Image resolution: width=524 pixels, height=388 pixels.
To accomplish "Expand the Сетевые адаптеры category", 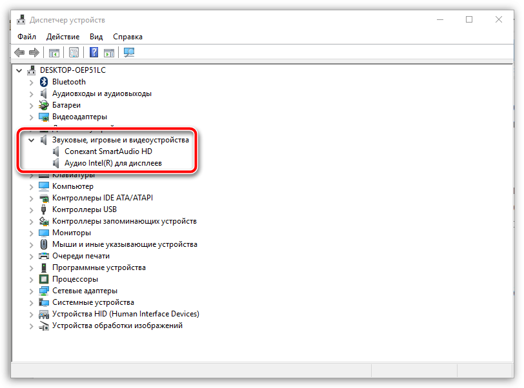I will (31, 290).
